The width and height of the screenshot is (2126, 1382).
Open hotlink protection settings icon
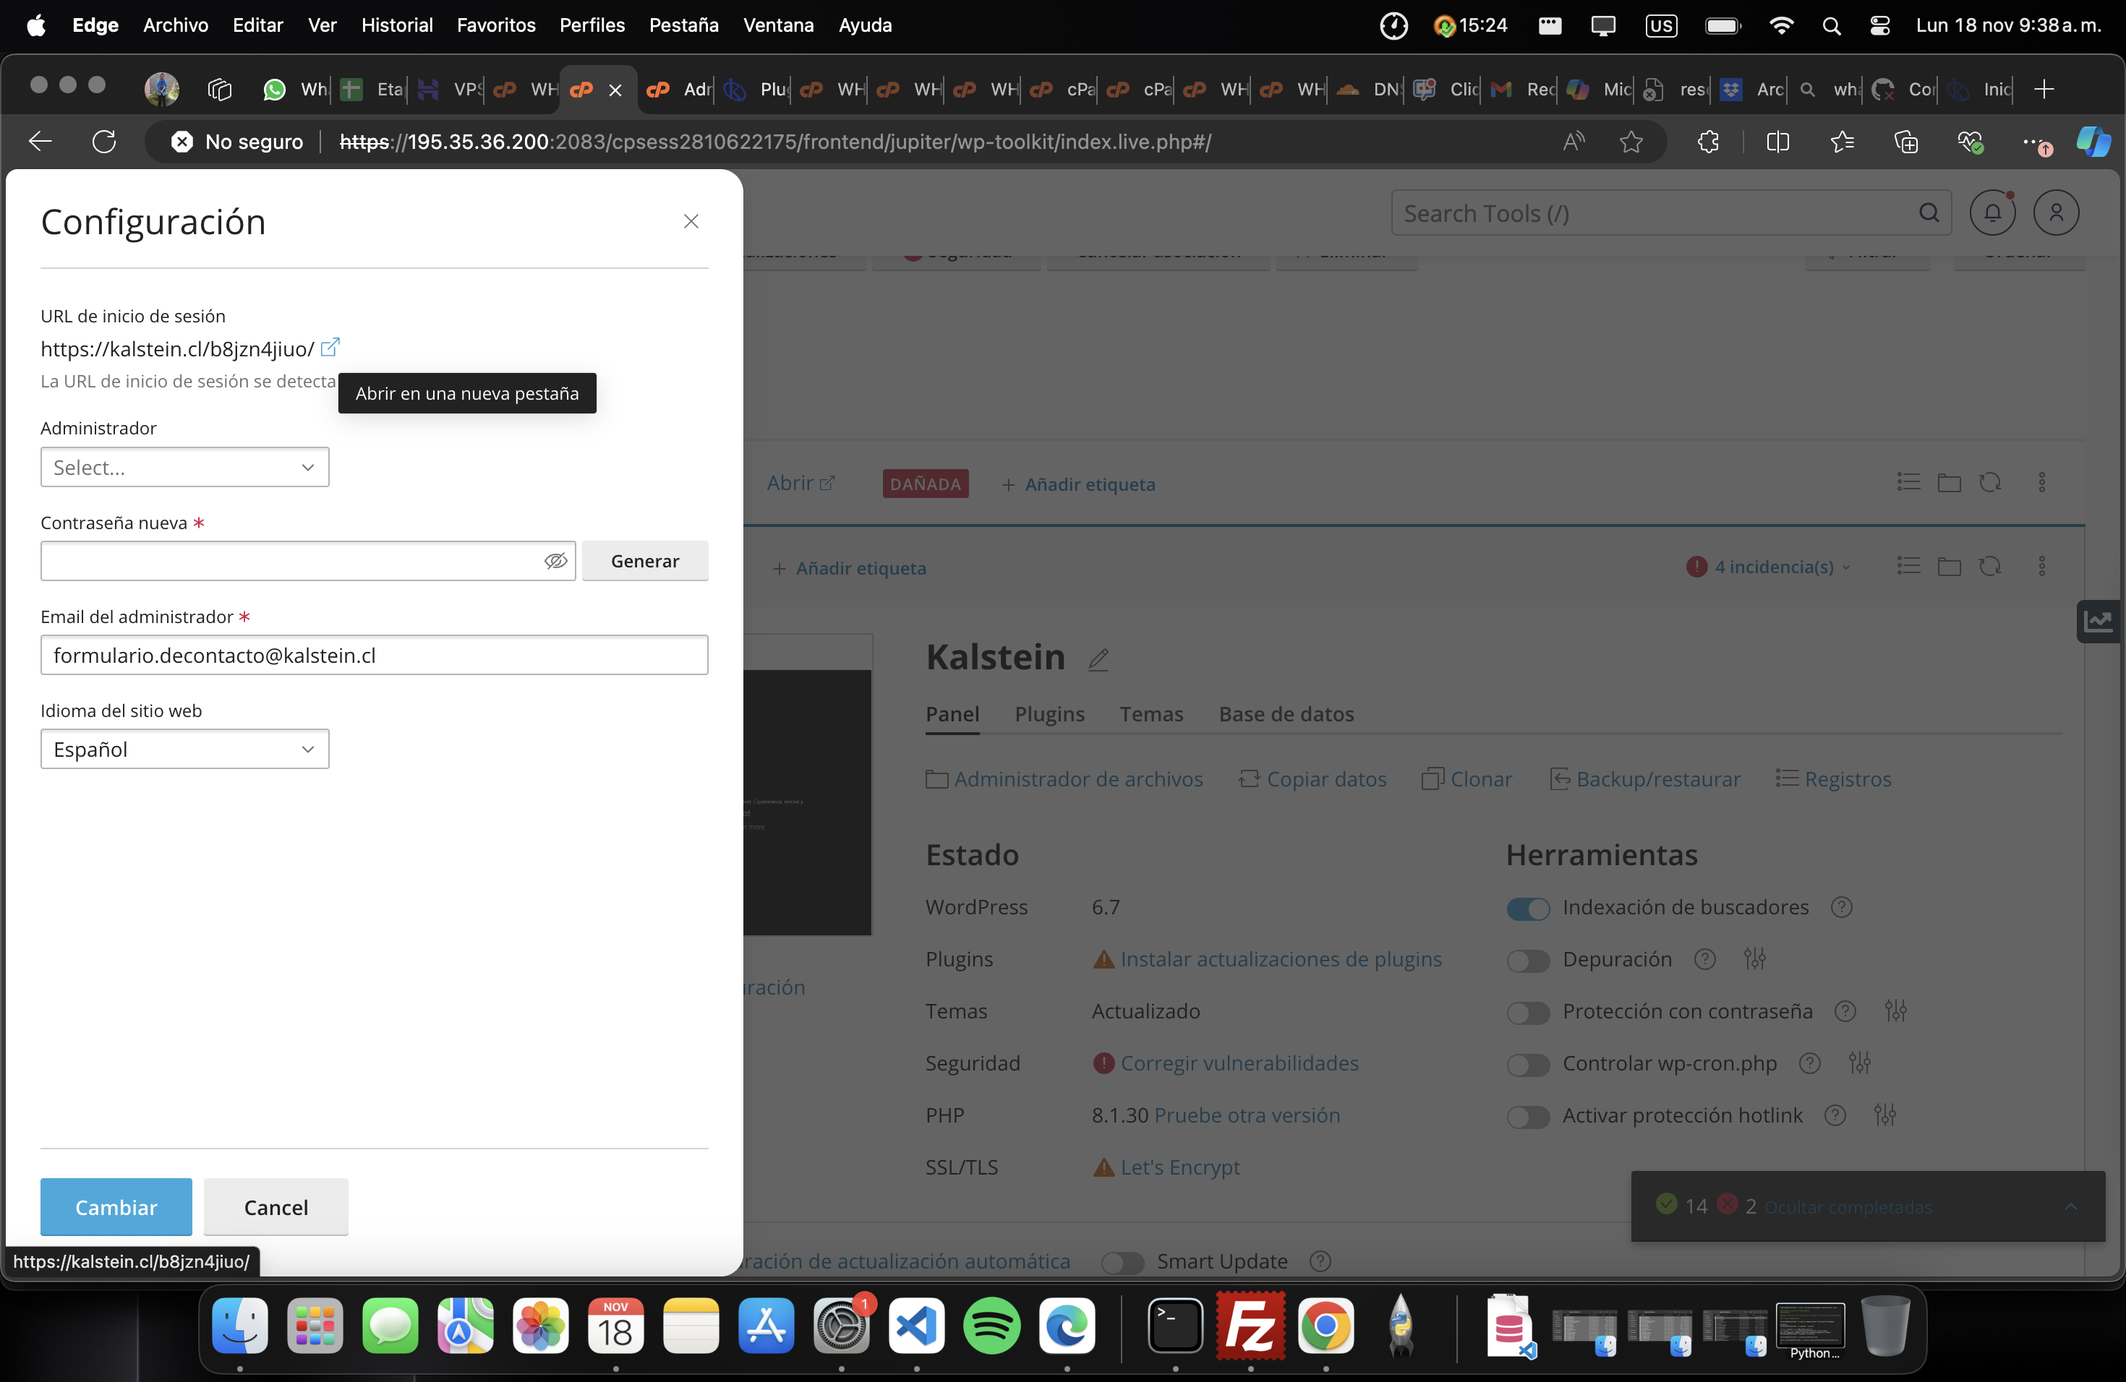tap(1884, 1115)
